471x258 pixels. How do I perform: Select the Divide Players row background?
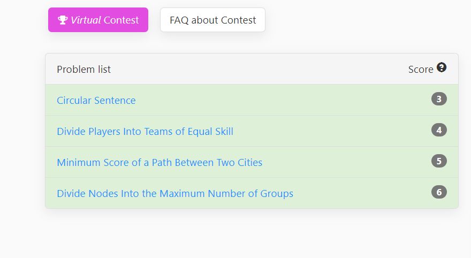click(x=252, y=131)
